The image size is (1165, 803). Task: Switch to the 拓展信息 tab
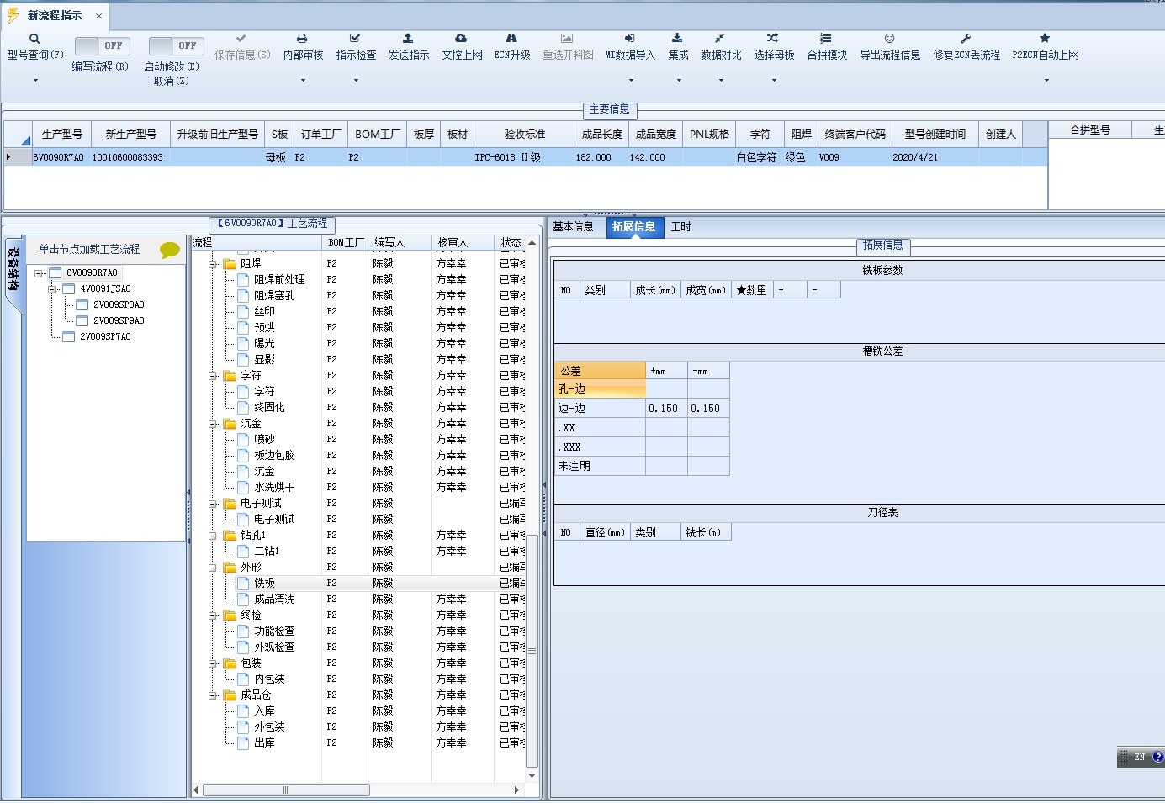(x=633, y=227)
